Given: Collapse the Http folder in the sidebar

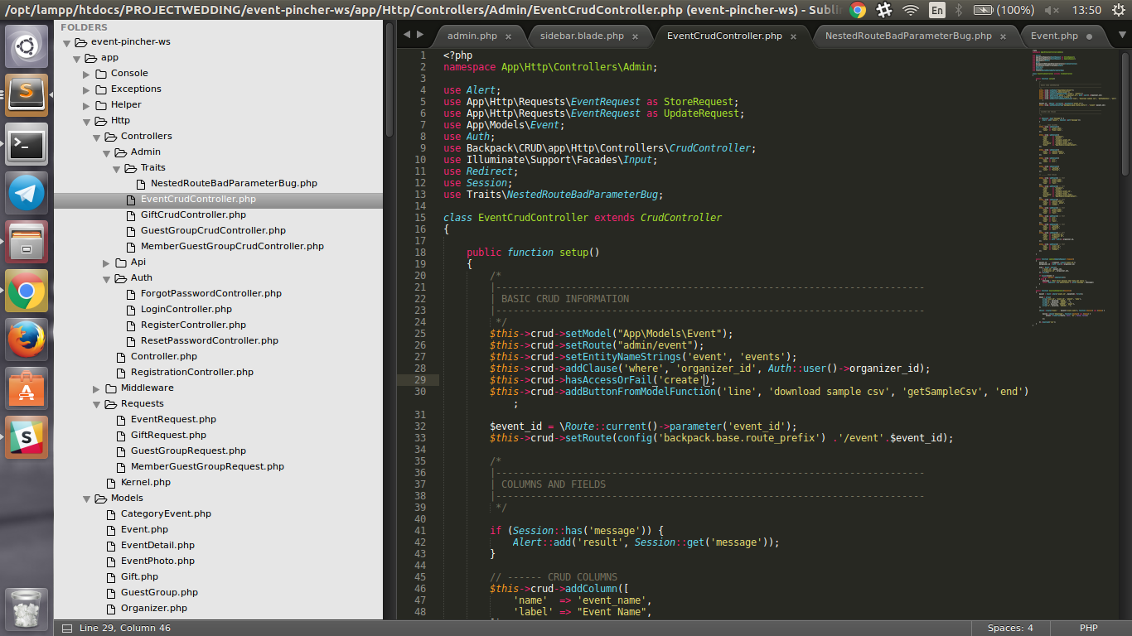Looking at the screenshot, I should tap(87, 120).
